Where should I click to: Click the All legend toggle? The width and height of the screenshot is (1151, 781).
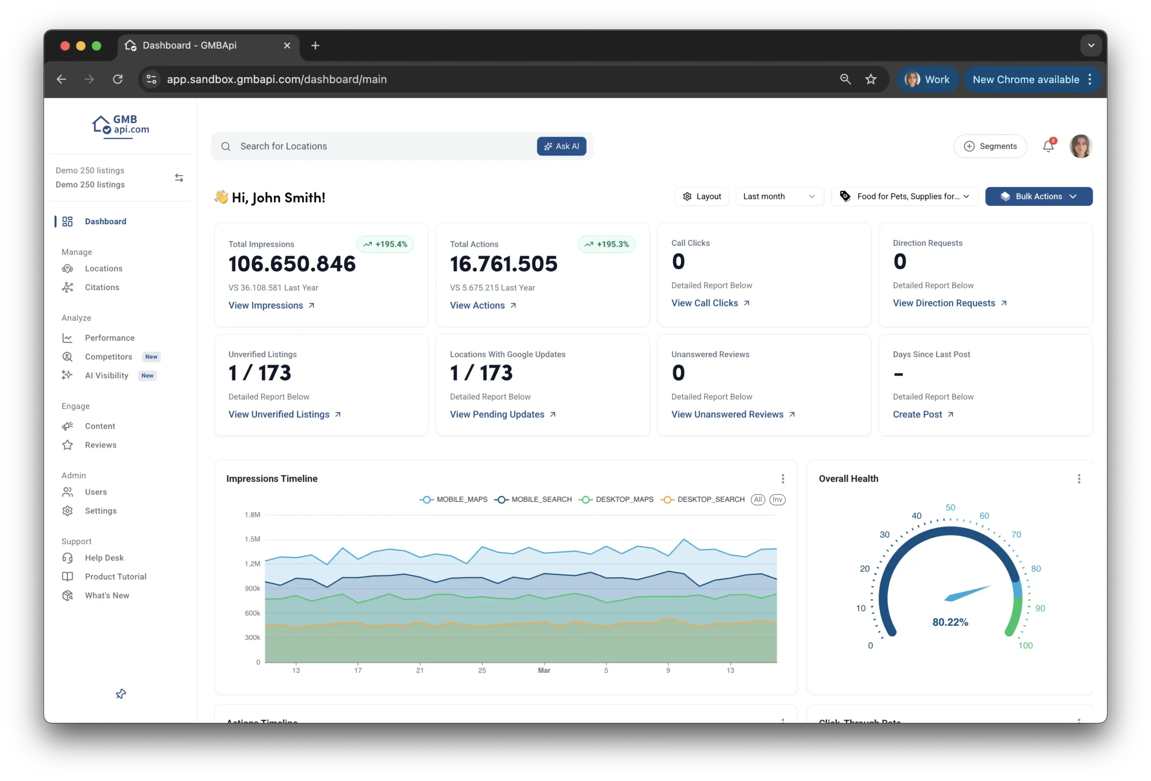757,499
